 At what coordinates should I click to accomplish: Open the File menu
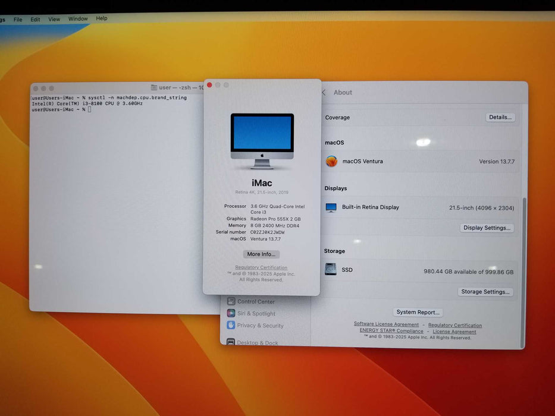(x=18, y=20)
